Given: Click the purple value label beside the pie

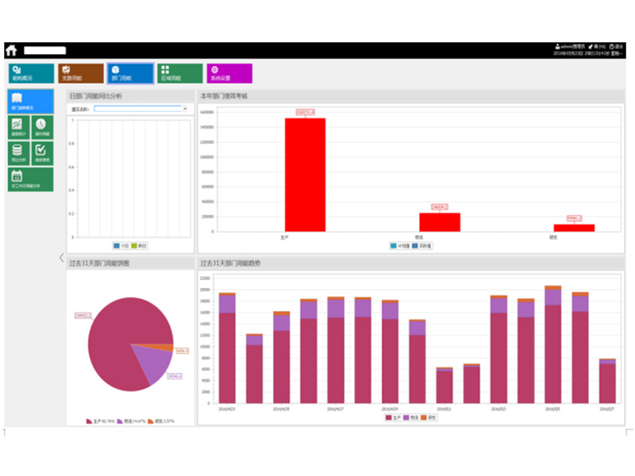Looking at the screenshot, I should click(175, 376).
